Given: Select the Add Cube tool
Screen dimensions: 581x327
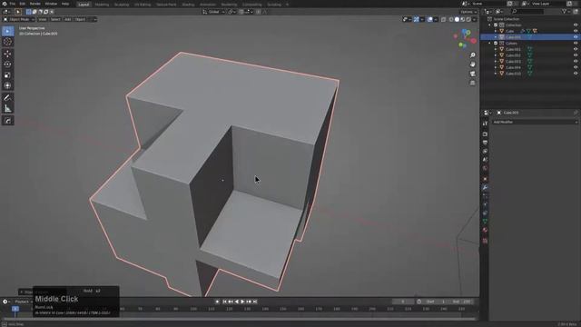Looking at the screenshot, I should pos(7,121).
